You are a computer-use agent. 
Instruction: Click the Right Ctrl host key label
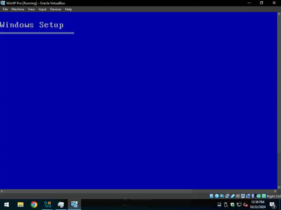click(274, 196)
